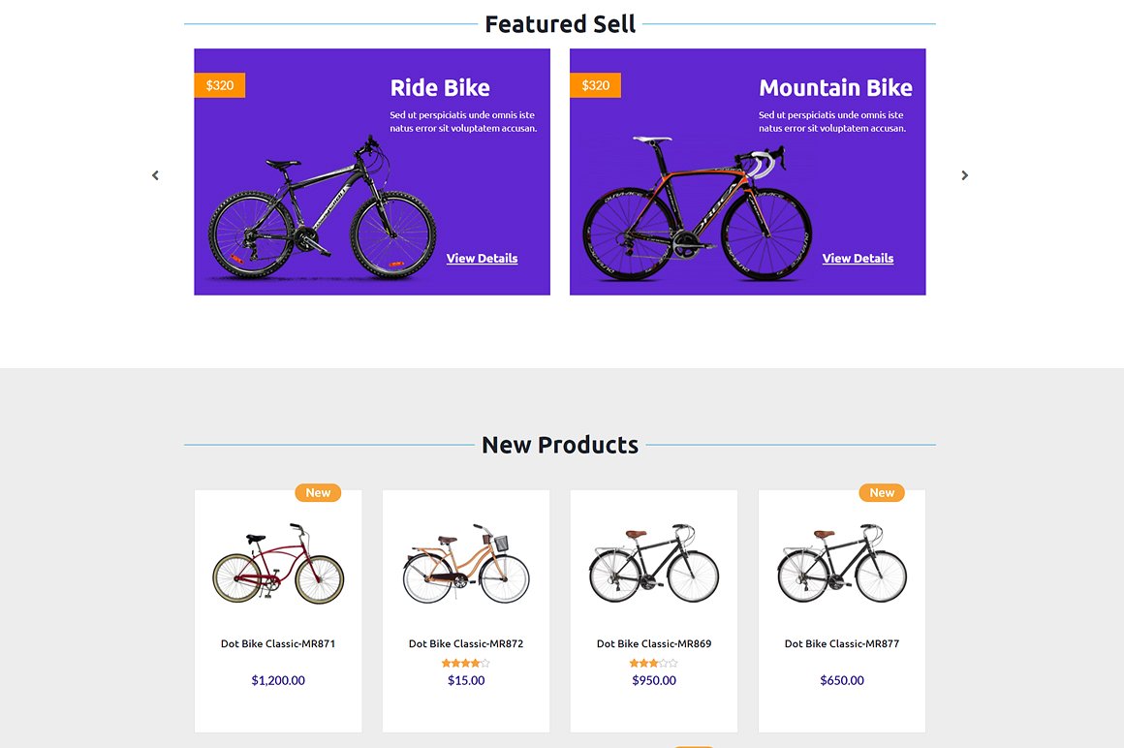1124x748 pixels.
Task: Click the New badge on MR877
Action: click(x=882, y=493)
